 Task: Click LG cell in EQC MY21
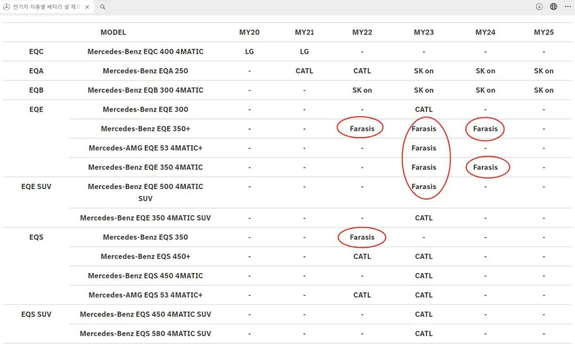(x=305, y=52)
